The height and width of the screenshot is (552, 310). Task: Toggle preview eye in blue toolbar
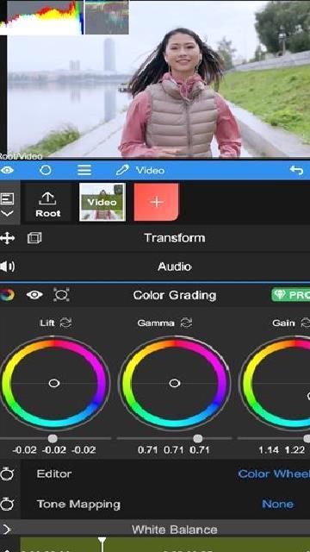pos(7,171)
